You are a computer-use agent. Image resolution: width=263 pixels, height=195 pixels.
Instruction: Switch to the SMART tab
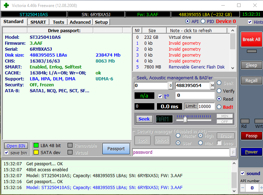point(38,22)
